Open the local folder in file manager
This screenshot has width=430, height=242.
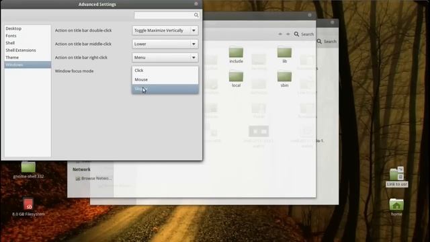236,79
